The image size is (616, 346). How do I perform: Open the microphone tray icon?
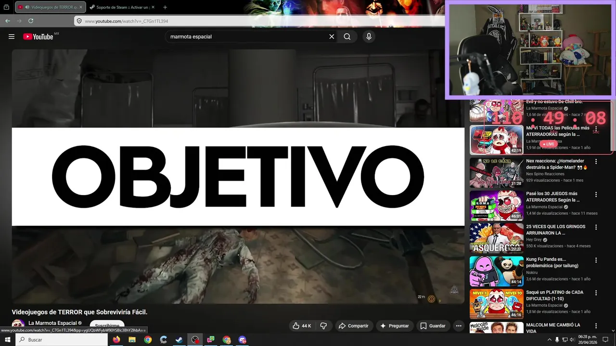click(x=557, y=340)
